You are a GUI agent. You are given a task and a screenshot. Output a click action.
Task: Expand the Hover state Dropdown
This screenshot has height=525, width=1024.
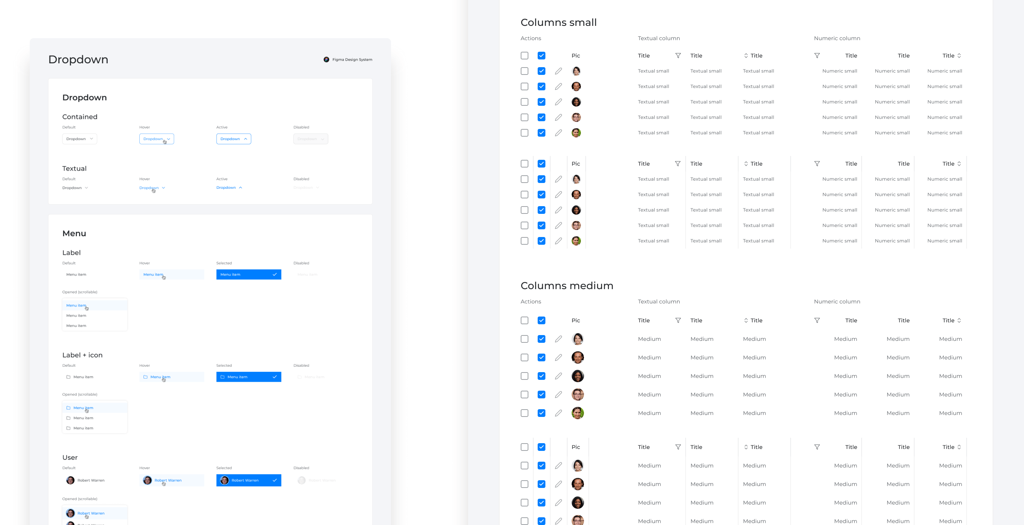point(156,139)
